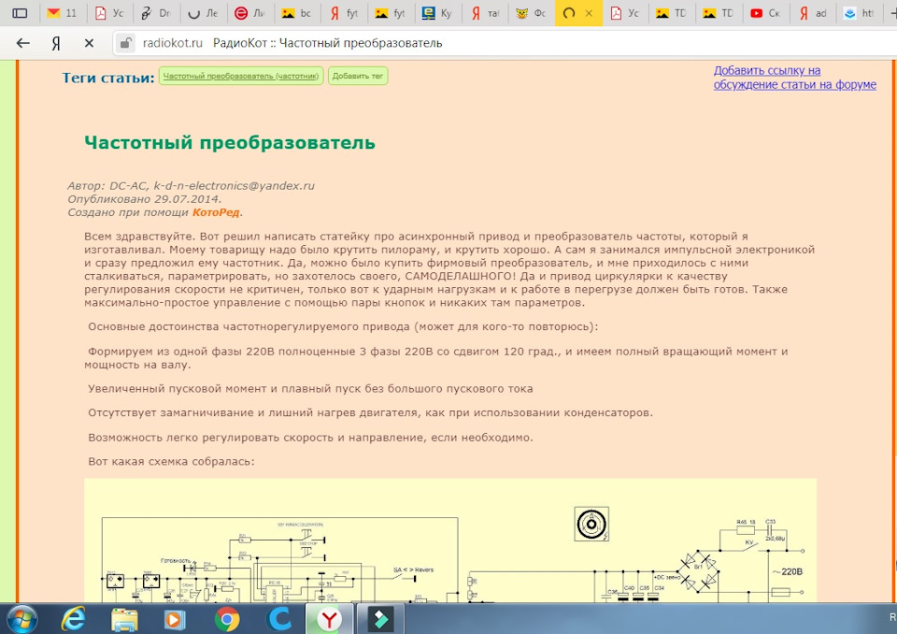Screen dimensions: 897x634
Task: Switch to the YouTube 'Ск' tab
Action: point(765,13)
